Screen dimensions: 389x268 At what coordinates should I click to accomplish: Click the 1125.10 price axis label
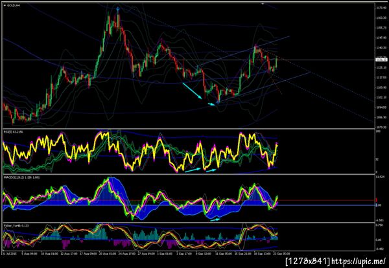click(x=381, y=67)
